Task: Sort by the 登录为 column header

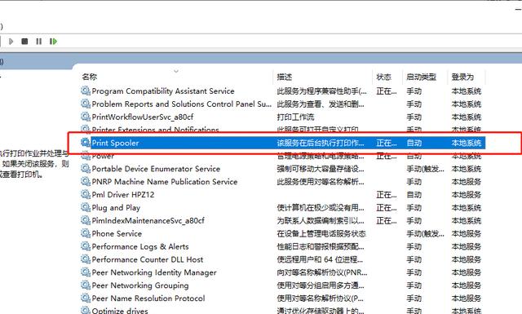Action: 462,77
